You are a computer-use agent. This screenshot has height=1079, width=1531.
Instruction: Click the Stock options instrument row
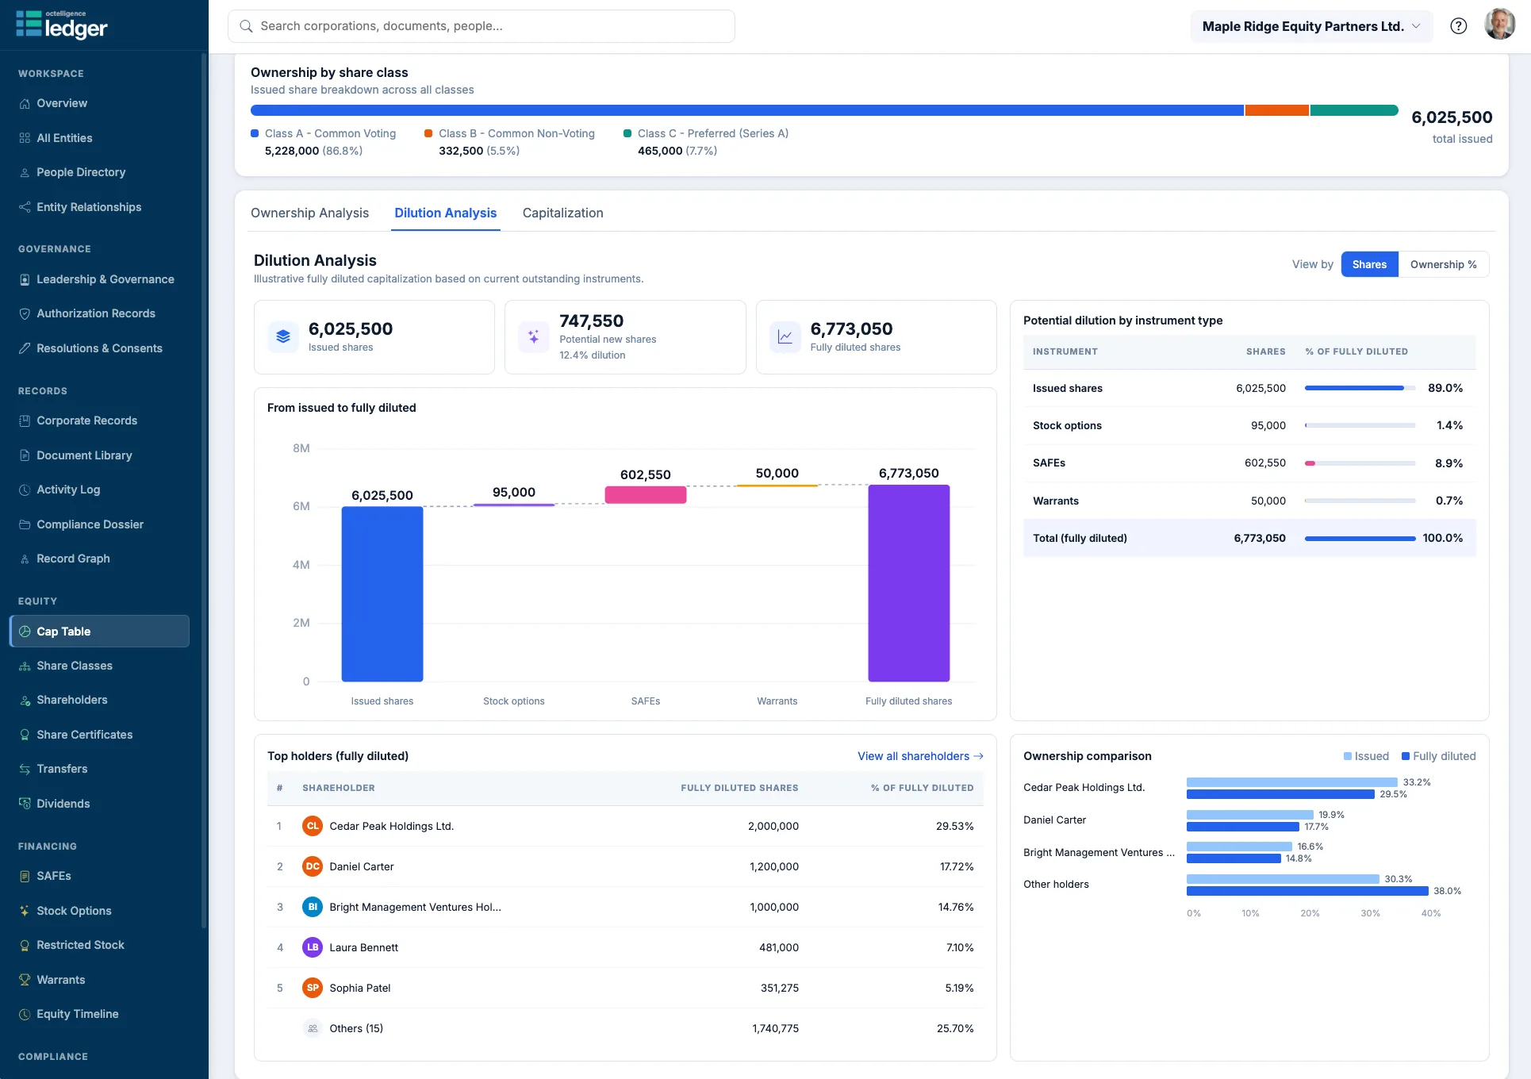[1249, 425]
